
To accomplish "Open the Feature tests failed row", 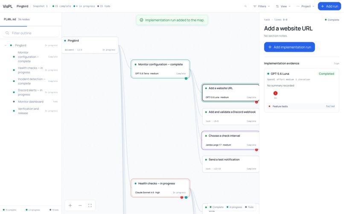I will (x=302, y=106).
